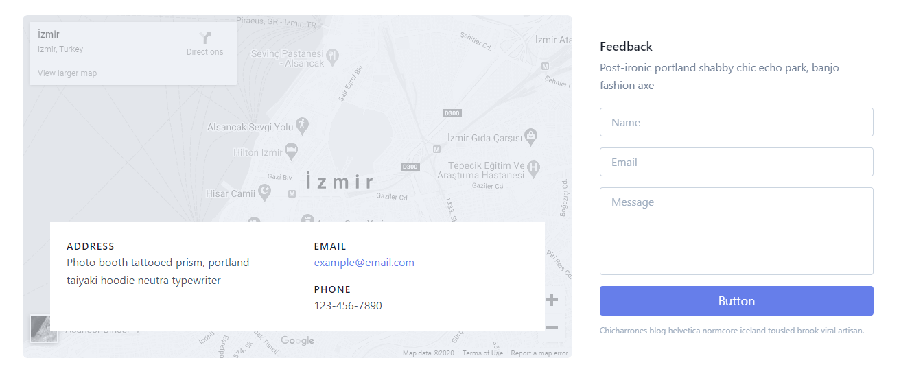Focus the Email input field
Viewport: 912px width, 369px height.
click(x=736, y=163)
